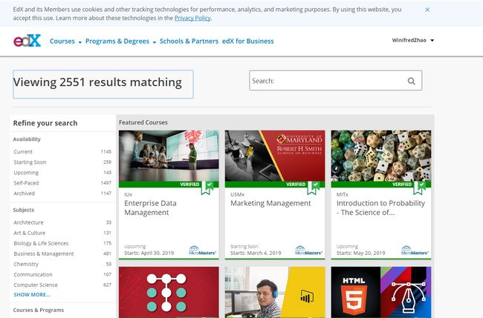
Task: Click the 'Featured Courses' heading
Action: 143,122
